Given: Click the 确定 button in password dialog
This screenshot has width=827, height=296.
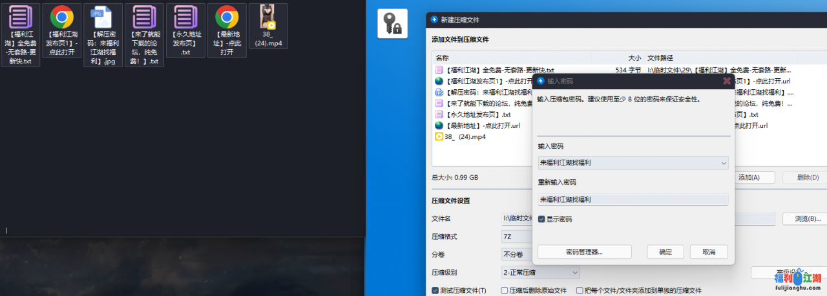Looking at the screenshot, I should pyautogui.click(x=665, y=252).
